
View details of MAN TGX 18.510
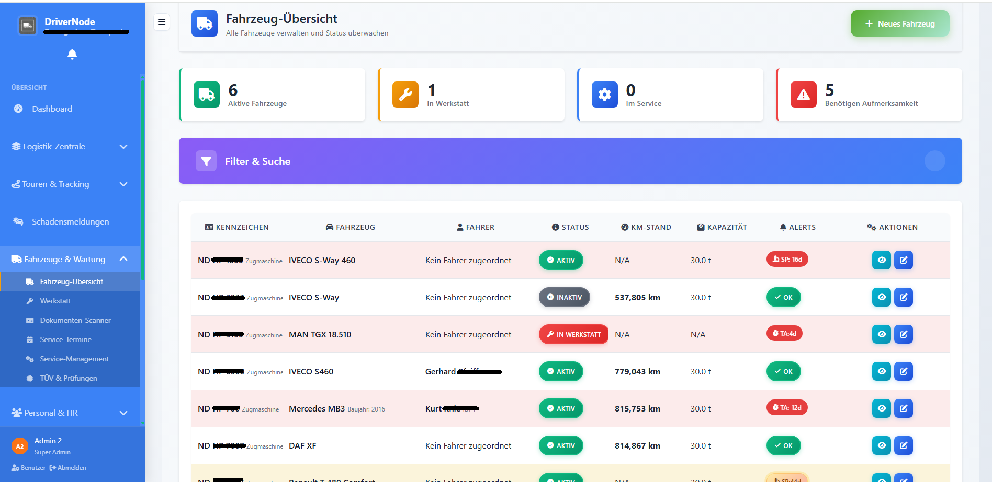pyautogui.click(x=882, y=334)
